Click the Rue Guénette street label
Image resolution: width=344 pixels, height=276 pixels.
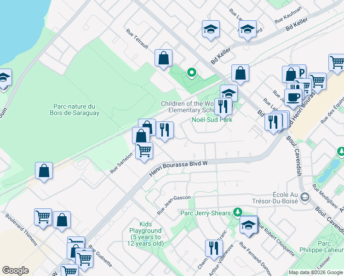pos(101,256)
